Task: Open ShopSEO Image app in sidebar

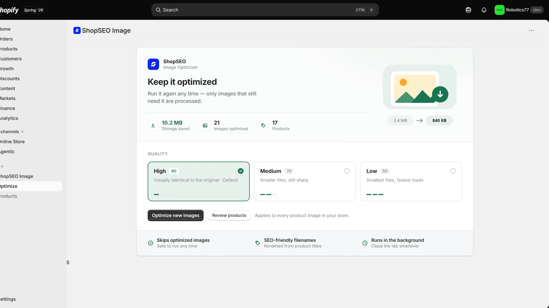Action: (16, 176)
